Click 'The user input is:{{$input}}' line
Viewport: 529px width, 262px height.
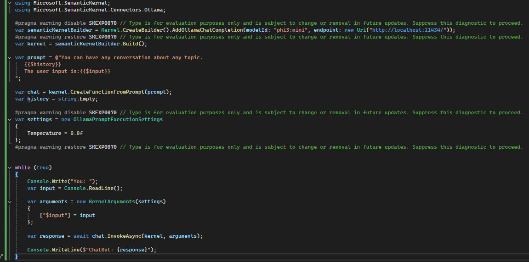click(68, 72)
